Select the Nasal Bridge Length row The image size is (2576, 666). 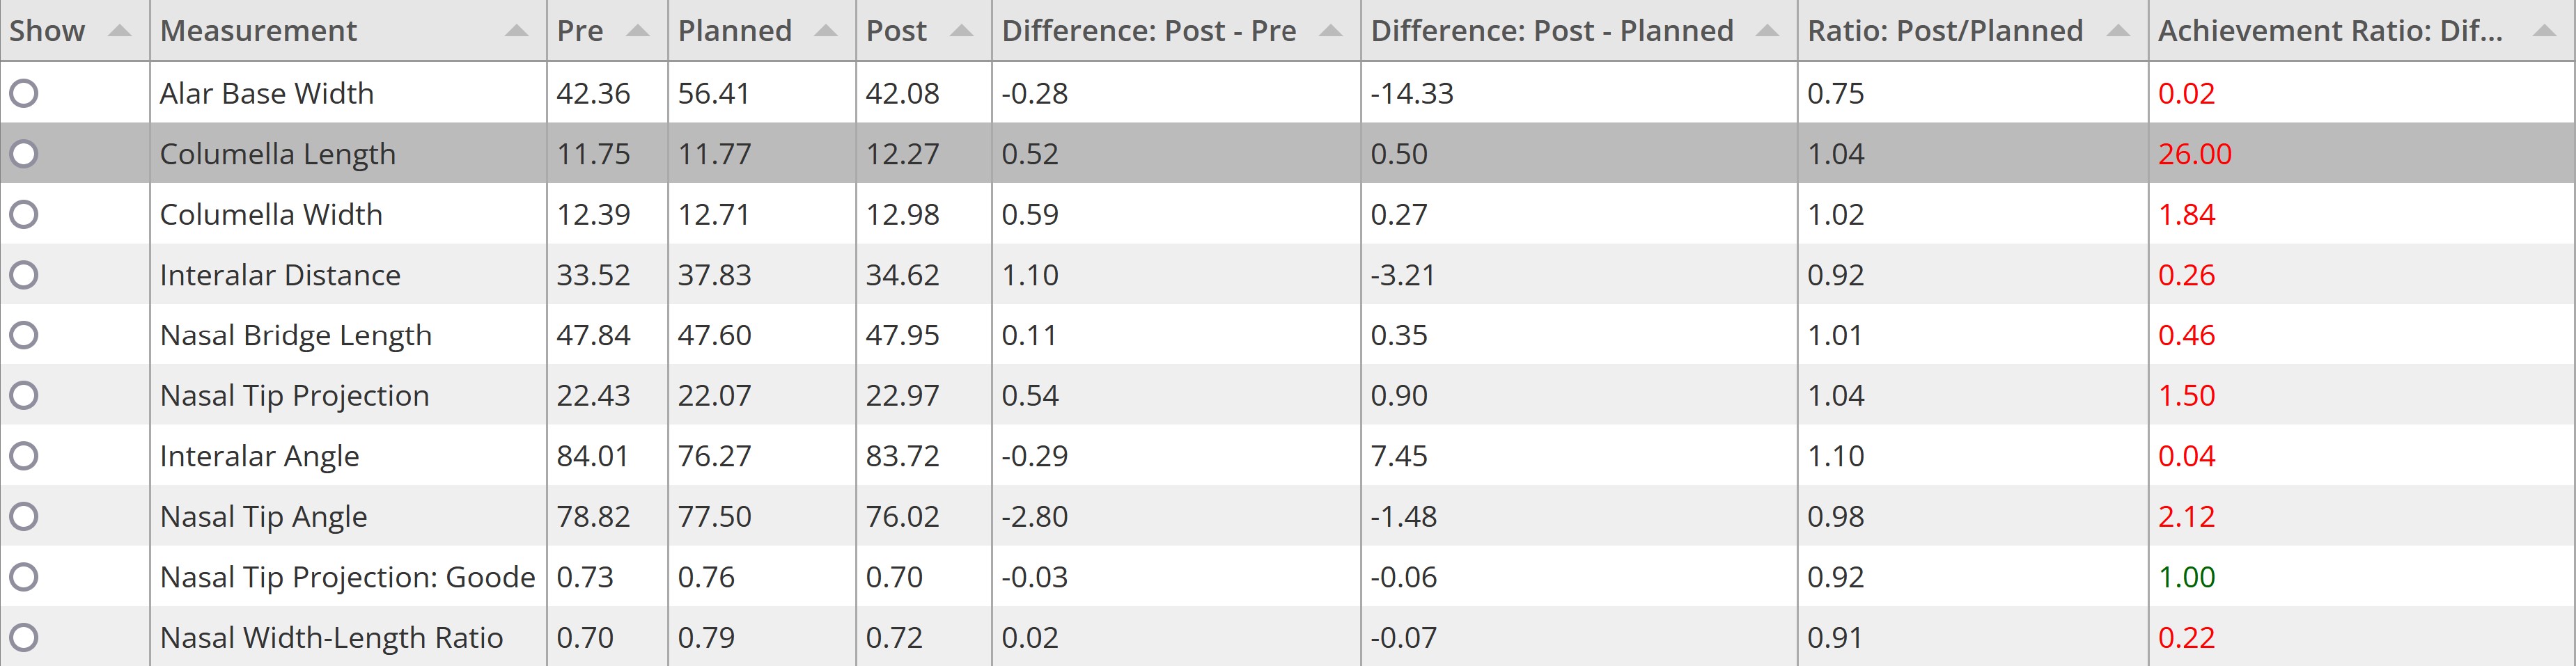click(1288, 335)
